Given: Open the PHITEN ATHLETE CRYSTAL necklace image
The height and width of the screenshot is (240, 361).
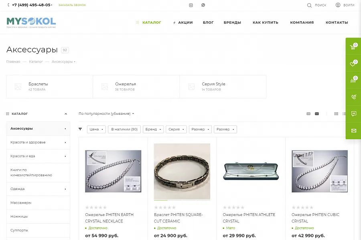Looking at the screenshot, I should point(251,171).
